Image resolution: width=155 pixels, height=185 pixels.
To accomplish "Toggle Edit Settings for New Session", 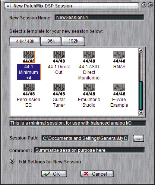I will coord(12,162).
